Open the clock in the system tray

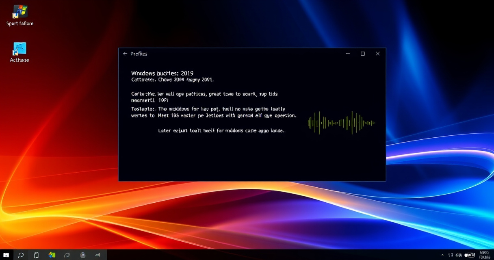point(484,255)
